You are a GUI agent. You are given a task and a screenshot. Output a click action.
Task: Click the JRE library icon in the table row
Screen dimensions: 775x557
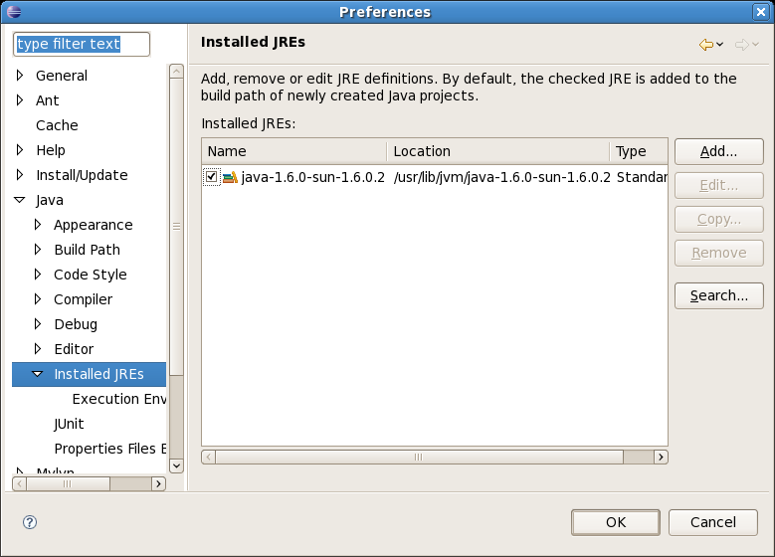point(230,177)
